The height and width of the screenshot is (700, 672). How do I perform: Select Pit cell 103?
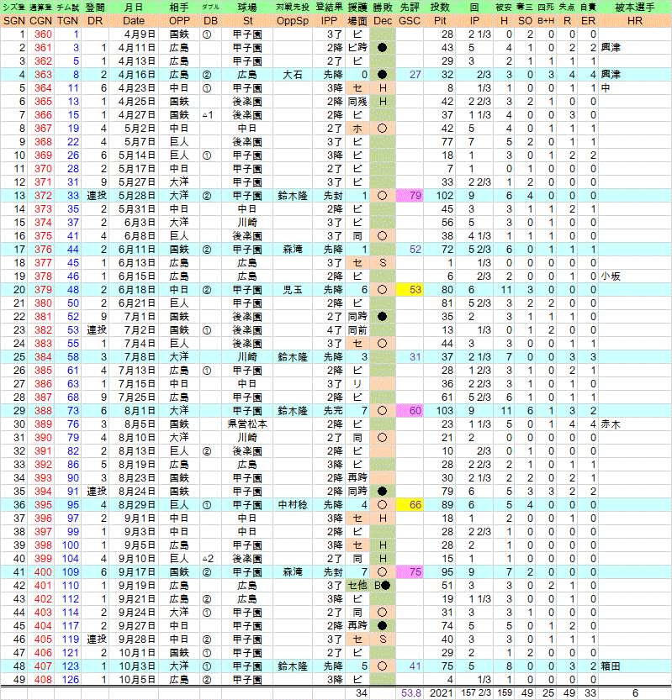(x=445, y=411)
